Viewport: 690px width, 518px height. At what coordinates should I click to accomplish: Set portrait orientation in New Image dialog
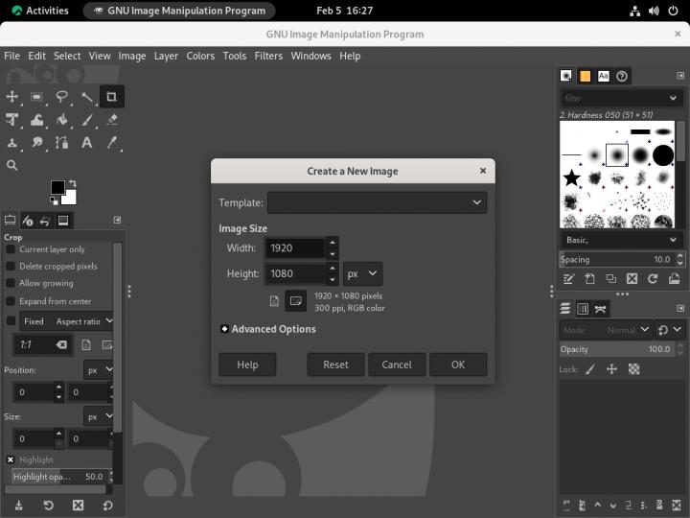pos(274,301)
